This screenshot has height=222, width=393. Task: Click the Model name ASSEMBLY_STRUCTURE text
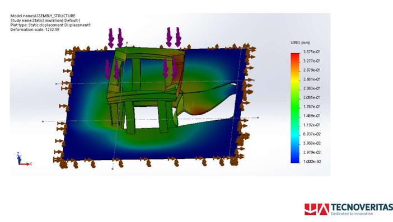pos(43,16)
